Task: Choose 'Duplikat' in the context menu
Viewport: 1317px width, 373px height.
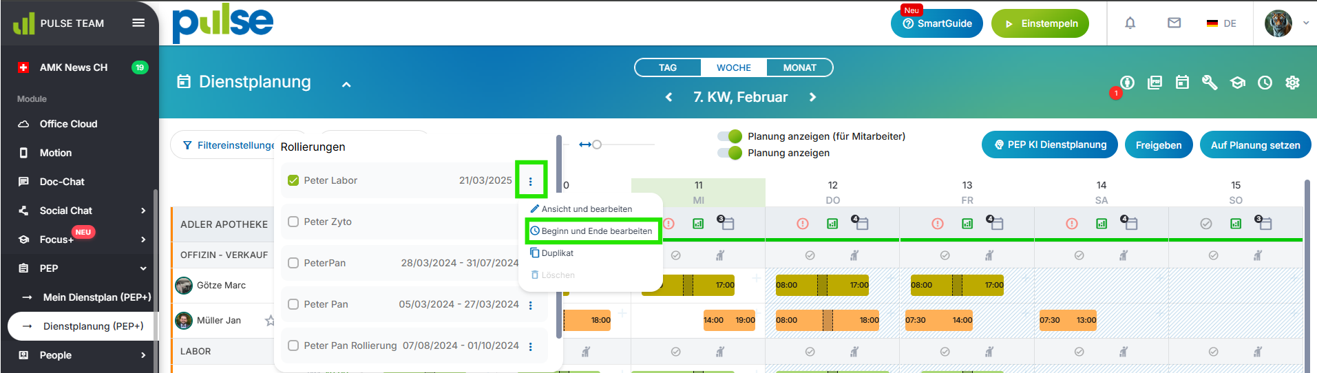Action: pos(551,253)
